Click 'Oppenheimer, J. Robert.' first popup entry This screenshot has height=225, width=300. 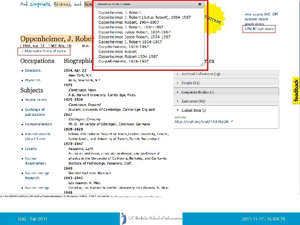click(x=120, y=12)
